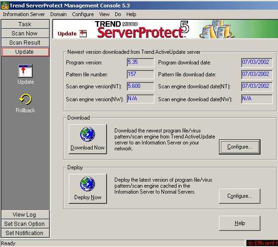Click the red scrolling status ticker
This screenshot has width=278, height=247.
(x=262, y=243)
